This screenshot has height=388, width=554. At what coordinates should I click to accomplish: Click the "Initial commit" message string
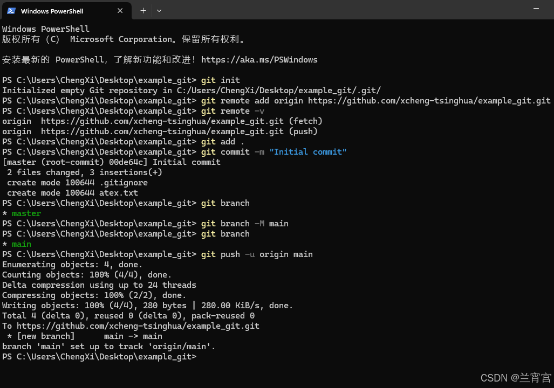tap(307, 152)
